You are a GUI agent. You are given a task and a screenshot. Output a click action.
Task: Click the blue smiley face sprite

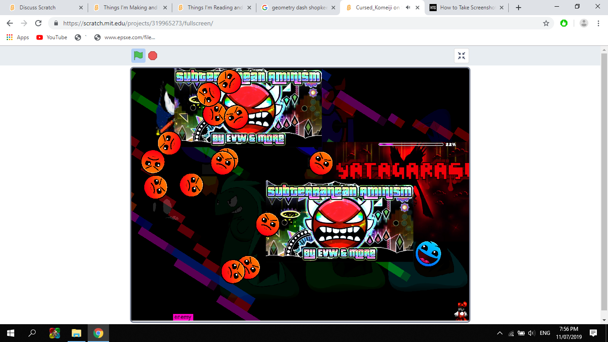tap(428, 253)
